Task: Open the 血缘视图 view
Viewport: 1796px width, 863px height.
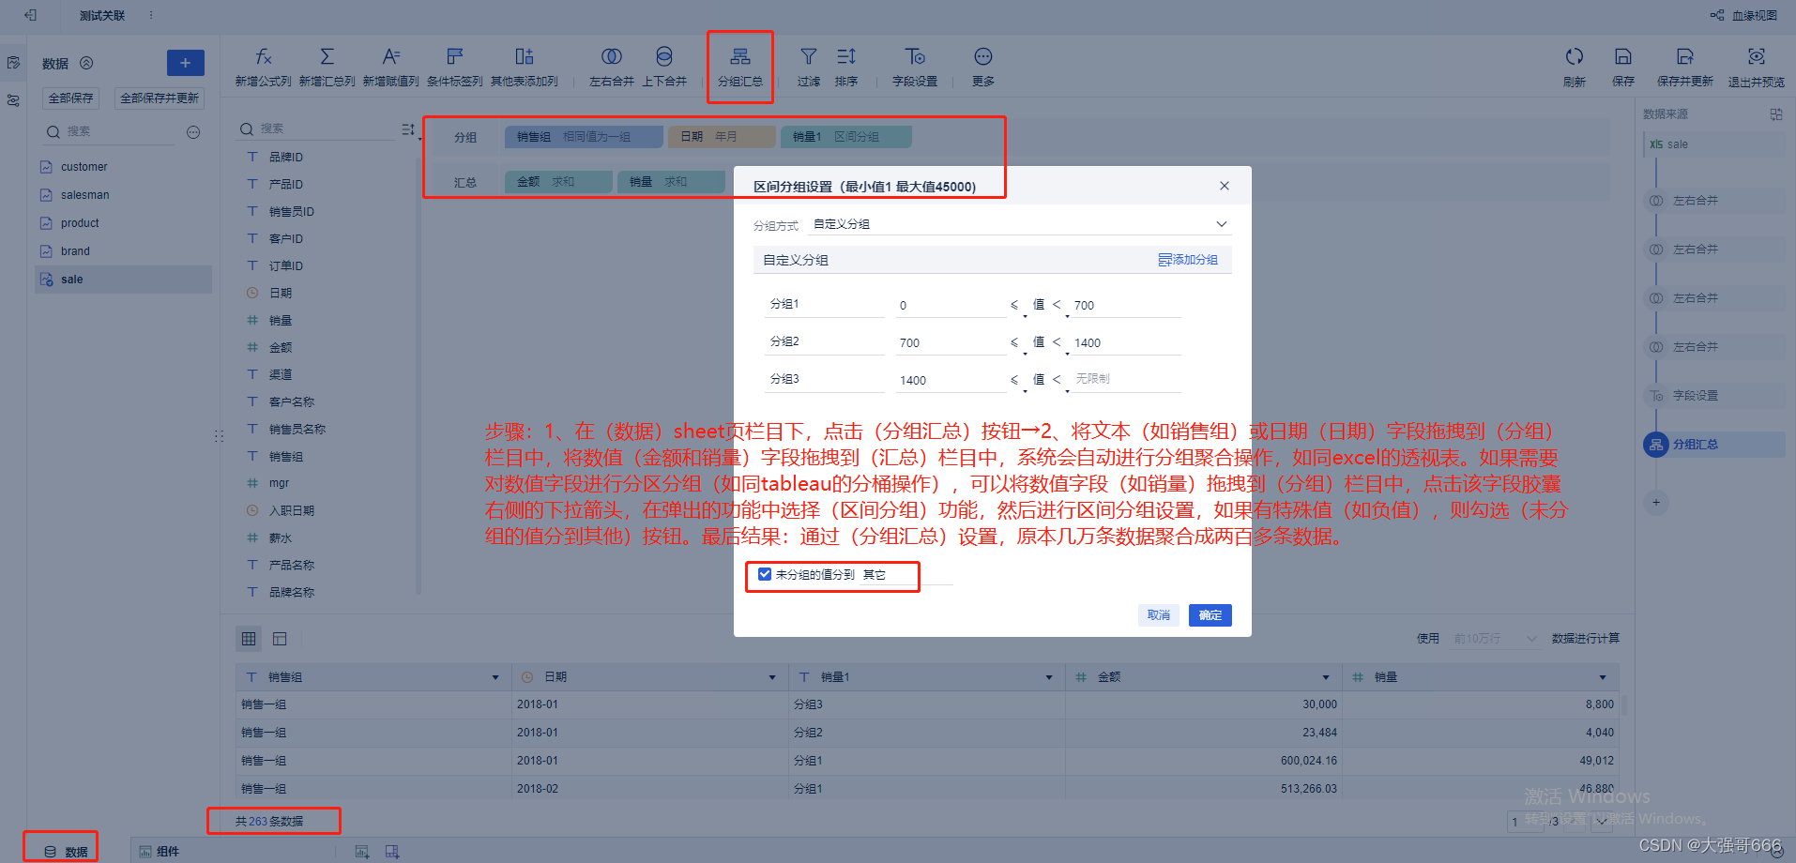Action: click(1744, 15)
